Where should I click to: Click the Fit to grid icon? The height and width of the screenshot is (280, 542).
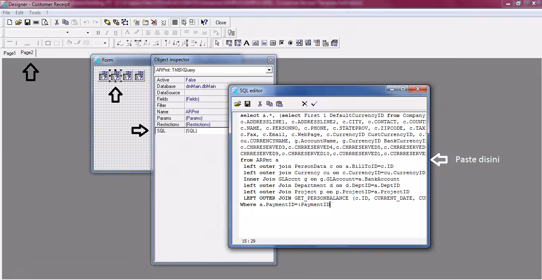(192, 22)
